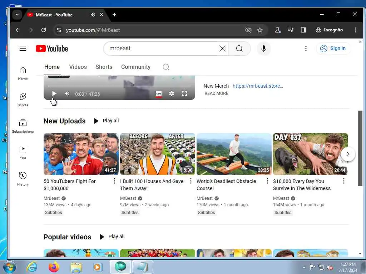
Task: Open Windows Explorer folder from taskbar
Action: click(x=76, y=267)
